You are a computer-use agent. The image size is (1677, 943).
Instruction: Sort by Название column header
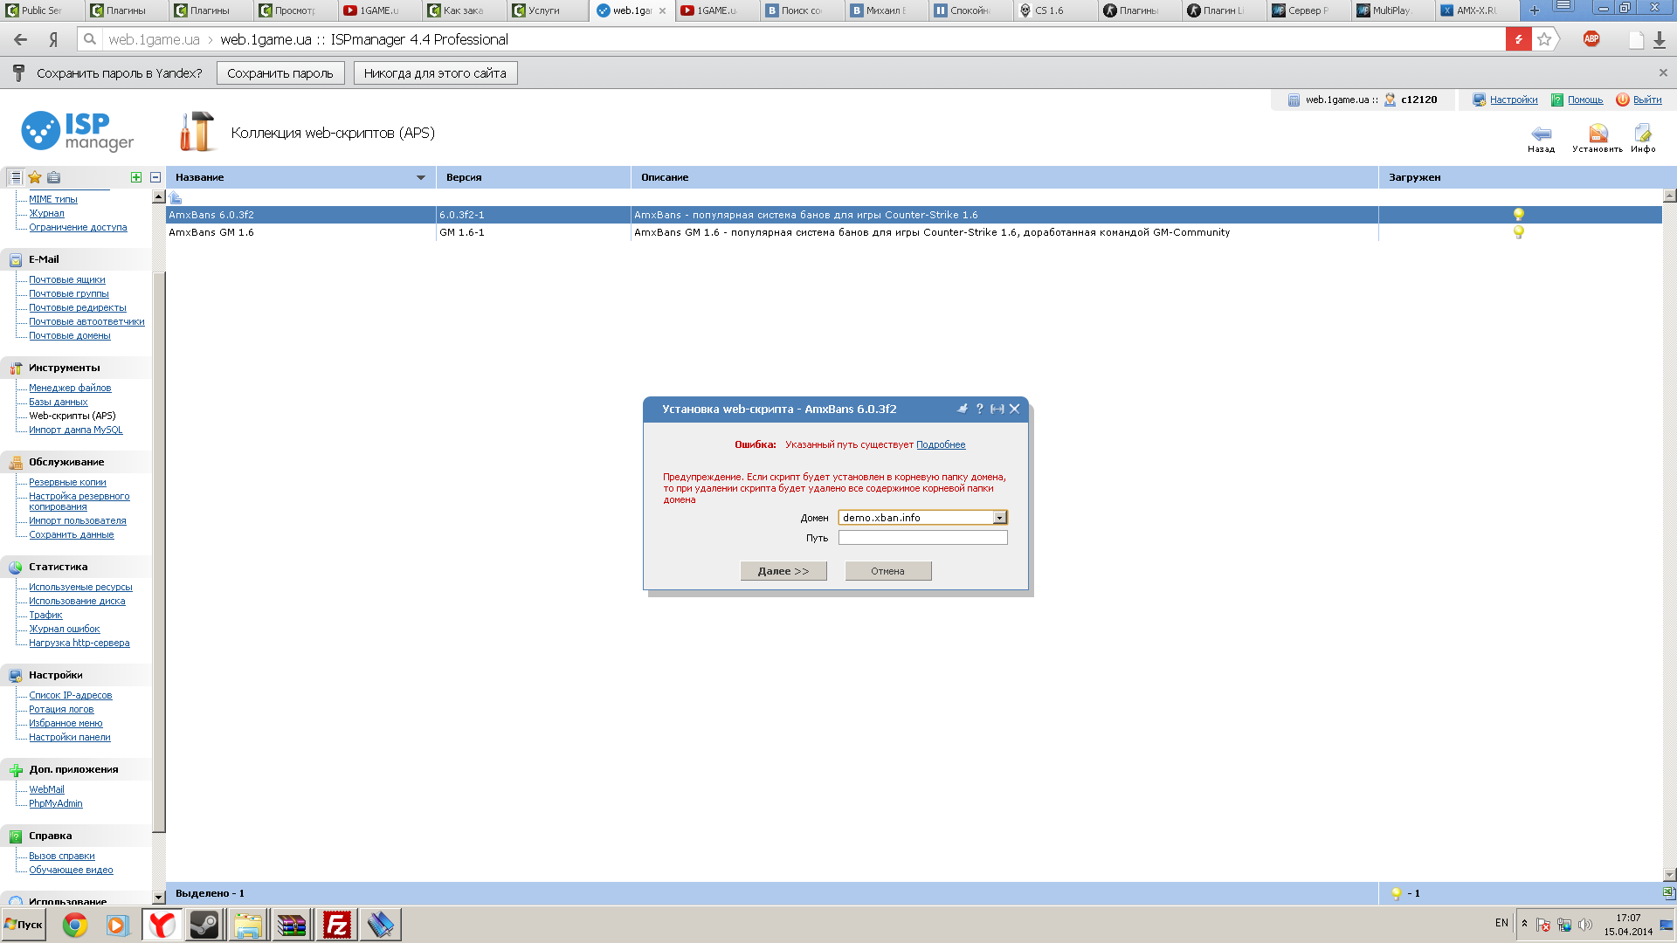click(x=300, y=177)
